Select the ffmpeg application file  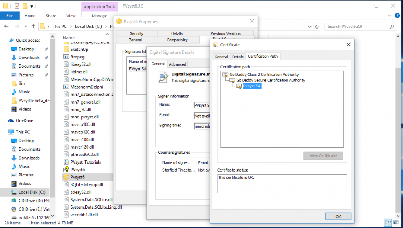pos(77,57)
